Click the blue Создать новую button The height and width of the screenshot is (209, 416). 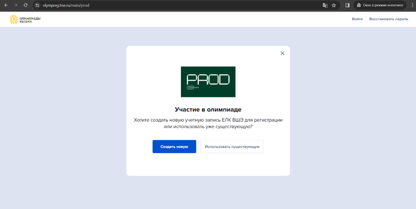[x=174, y=147]
